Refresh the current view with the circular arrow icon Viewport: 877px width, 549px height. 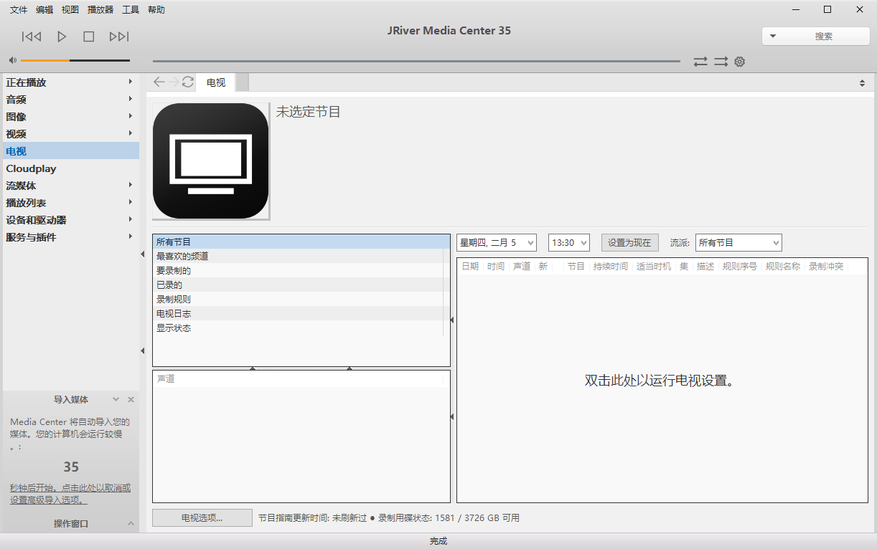pyautogui.click(x=188, y=82)
